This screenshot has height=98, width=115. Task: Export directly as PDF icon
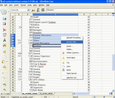point(4,30)
